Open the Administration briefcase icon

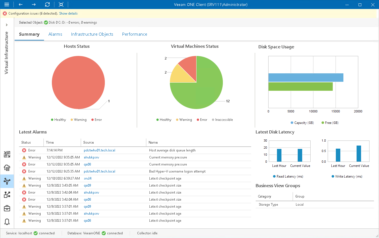tap(7, 208)
